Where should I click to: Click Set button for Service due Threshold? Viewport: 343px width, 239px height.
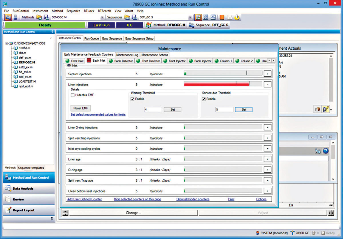pos(244,110)
